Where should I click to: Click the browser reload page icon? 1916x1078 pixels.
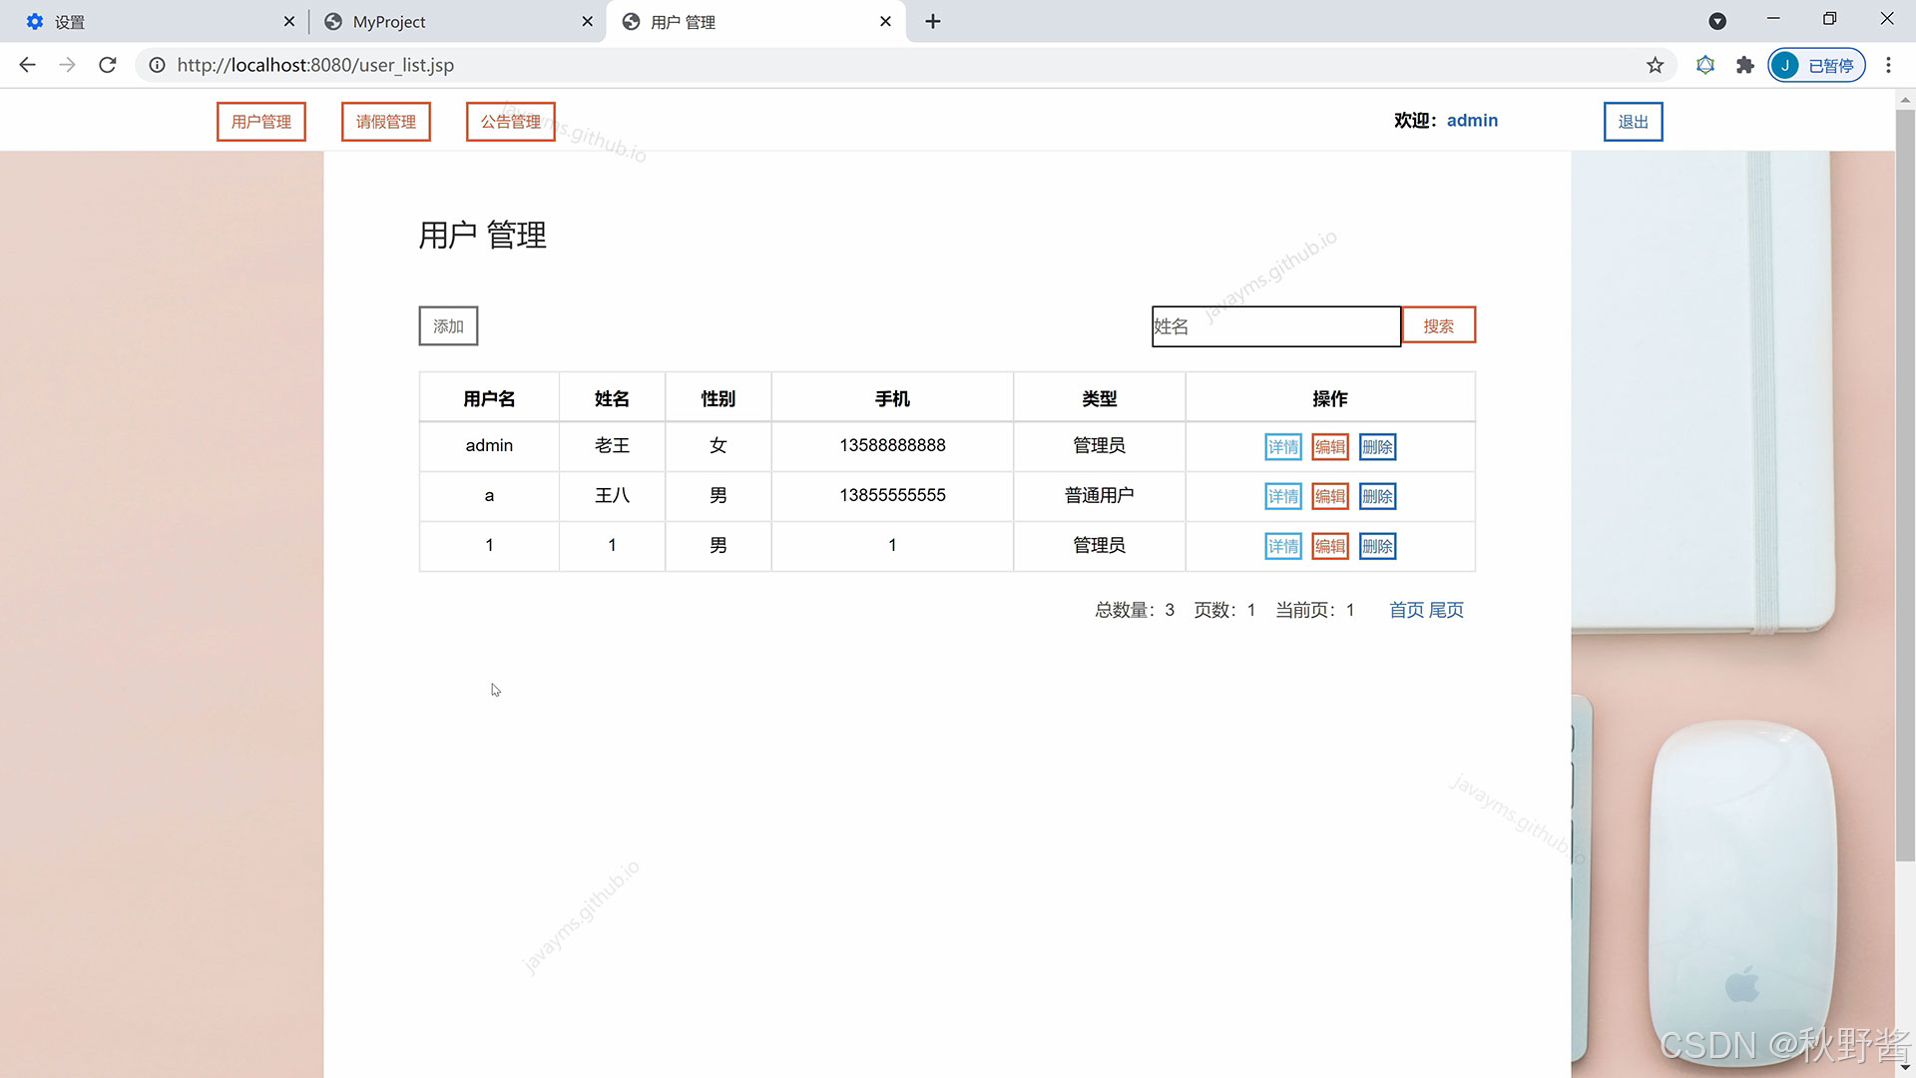(108, 65)
